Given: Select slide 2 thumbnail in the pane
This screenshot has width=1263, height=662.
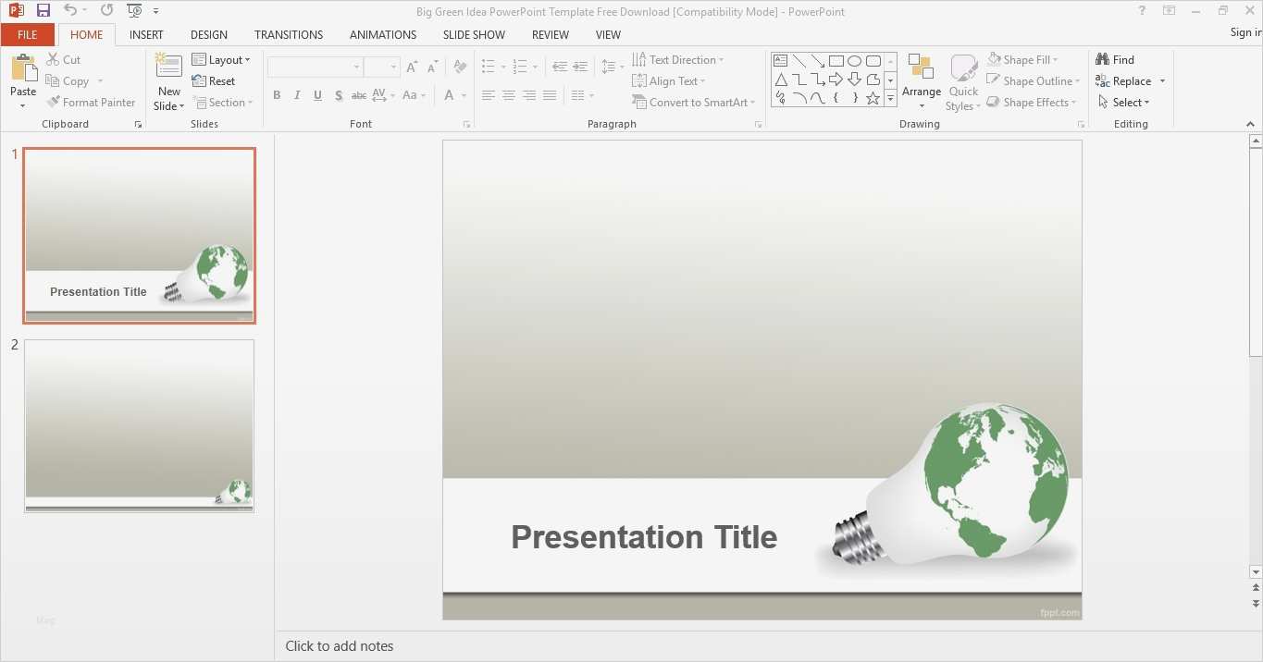Looking at the screenshot, I should (139, 425).
